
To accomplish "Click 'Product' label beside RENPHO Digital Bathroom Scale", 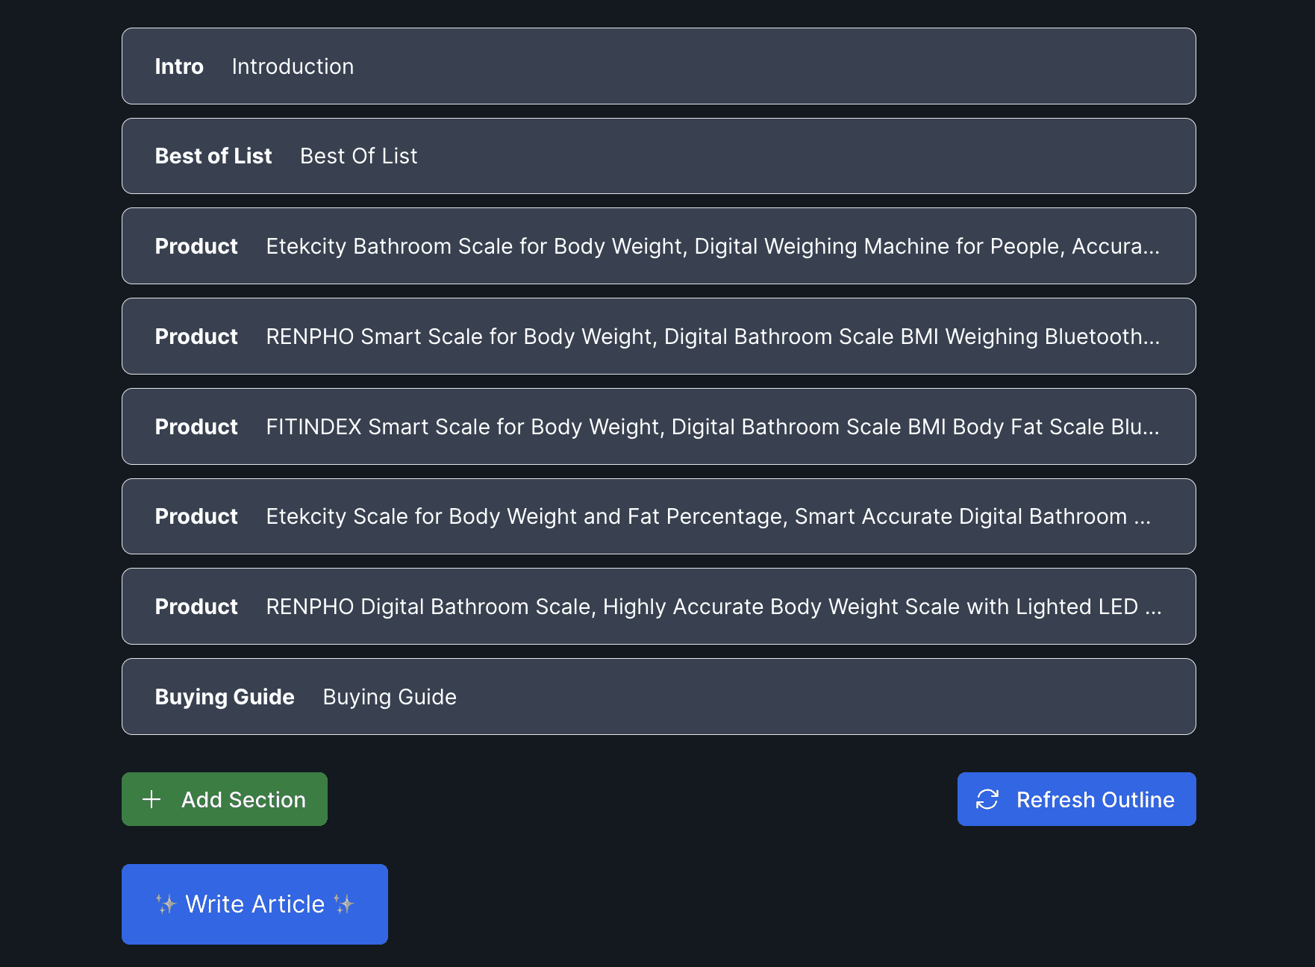I will click(196, 607).
